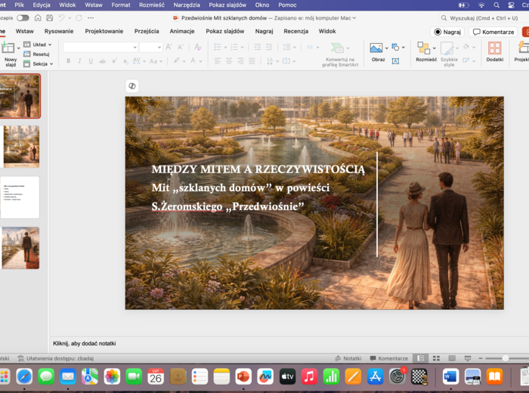Open PowerPoint from the Dock
Image resolution: width=529 pixels, height=393 pixels.
tap(243, 376)
